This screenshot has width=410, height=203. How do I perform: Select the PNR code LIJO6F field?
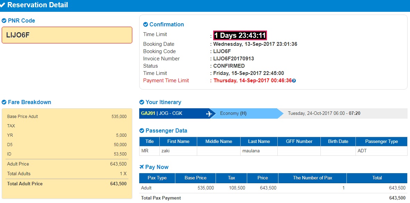coord(67,35)
